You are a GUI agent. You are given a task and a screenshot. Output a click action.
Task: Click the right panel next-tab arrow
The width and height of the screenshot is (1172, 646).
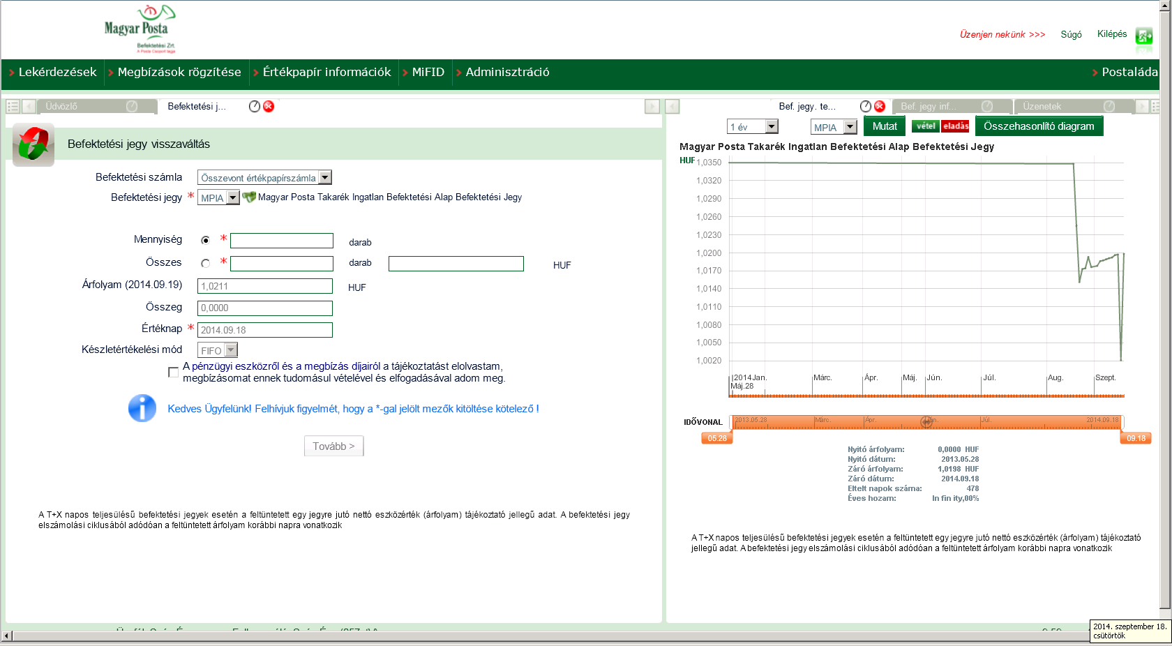[1142, 106]
